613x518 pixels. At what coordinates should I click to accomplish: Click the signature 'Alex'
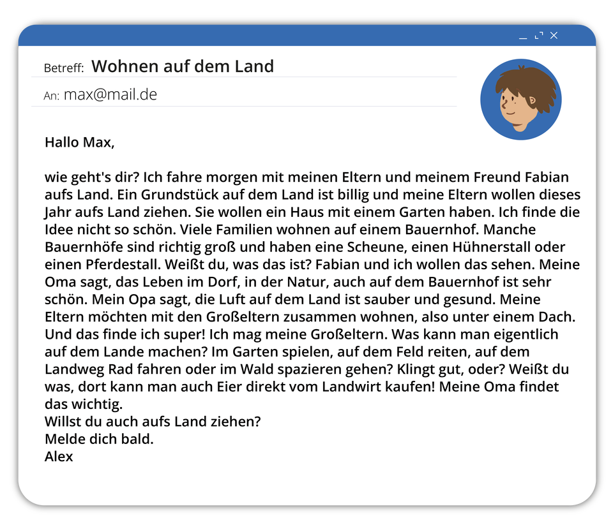tap(59, 456)
